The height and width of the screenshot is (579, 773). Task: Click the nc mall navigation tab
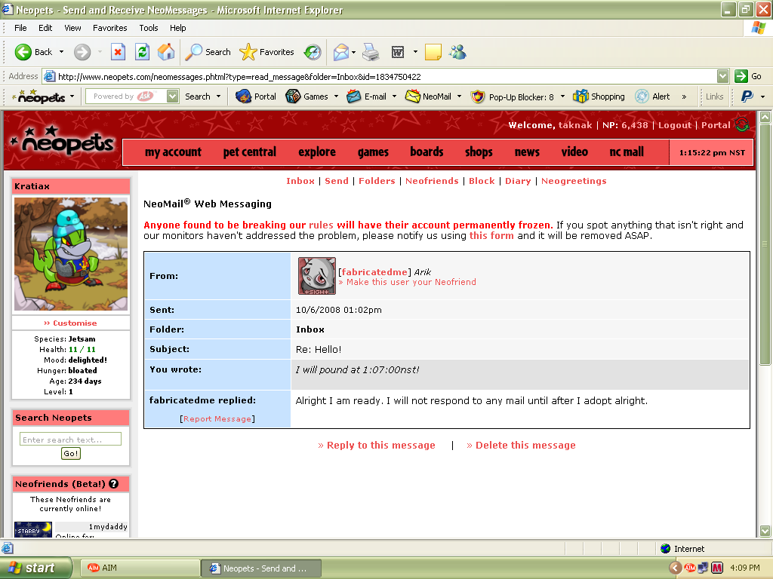627,152
